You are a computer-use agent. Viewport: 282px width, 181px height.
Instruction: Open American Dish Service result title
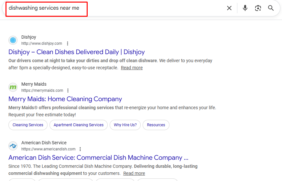click(x=98, y=157)
